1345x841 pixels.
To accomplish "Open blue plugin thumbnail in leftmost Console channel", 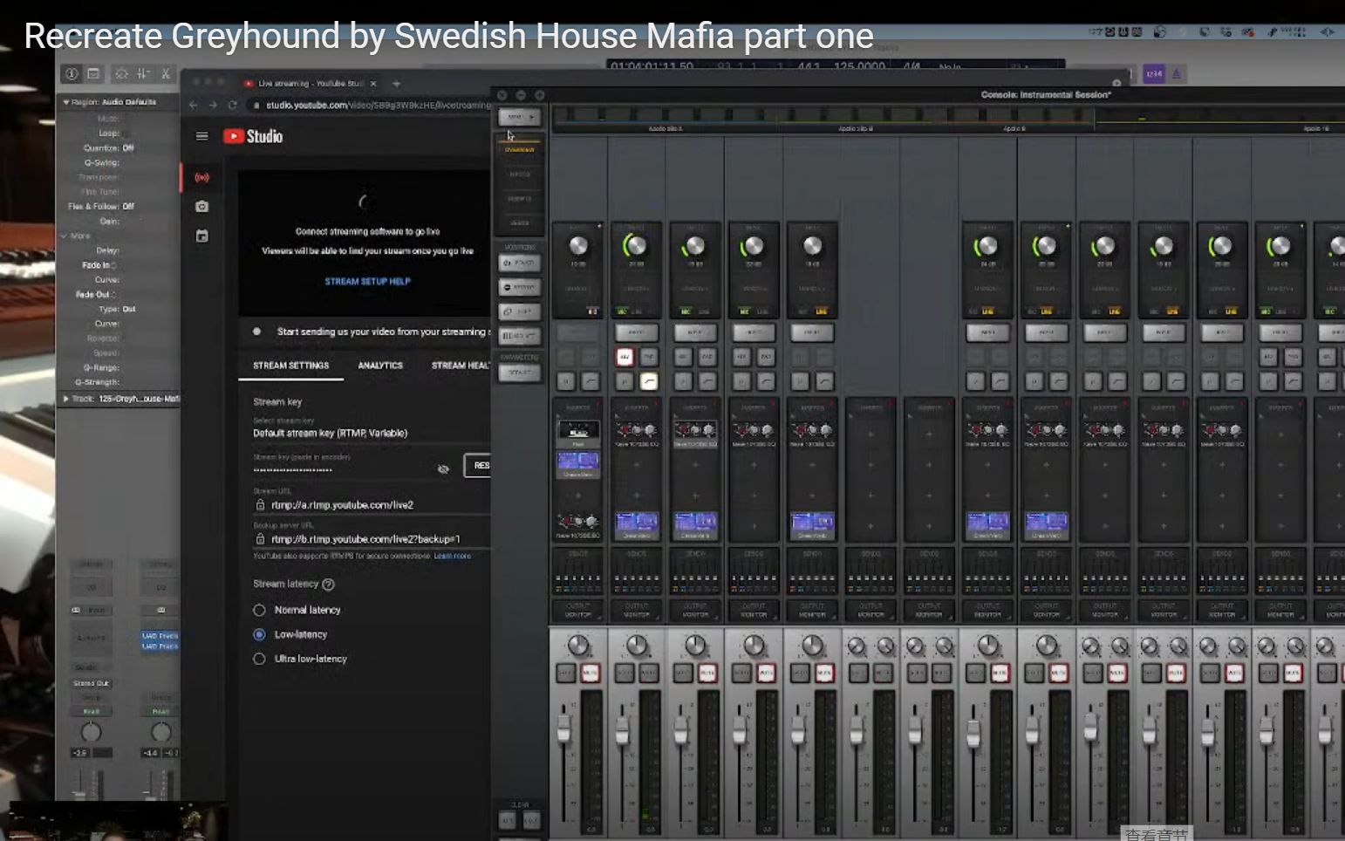I will pos(577,462).
